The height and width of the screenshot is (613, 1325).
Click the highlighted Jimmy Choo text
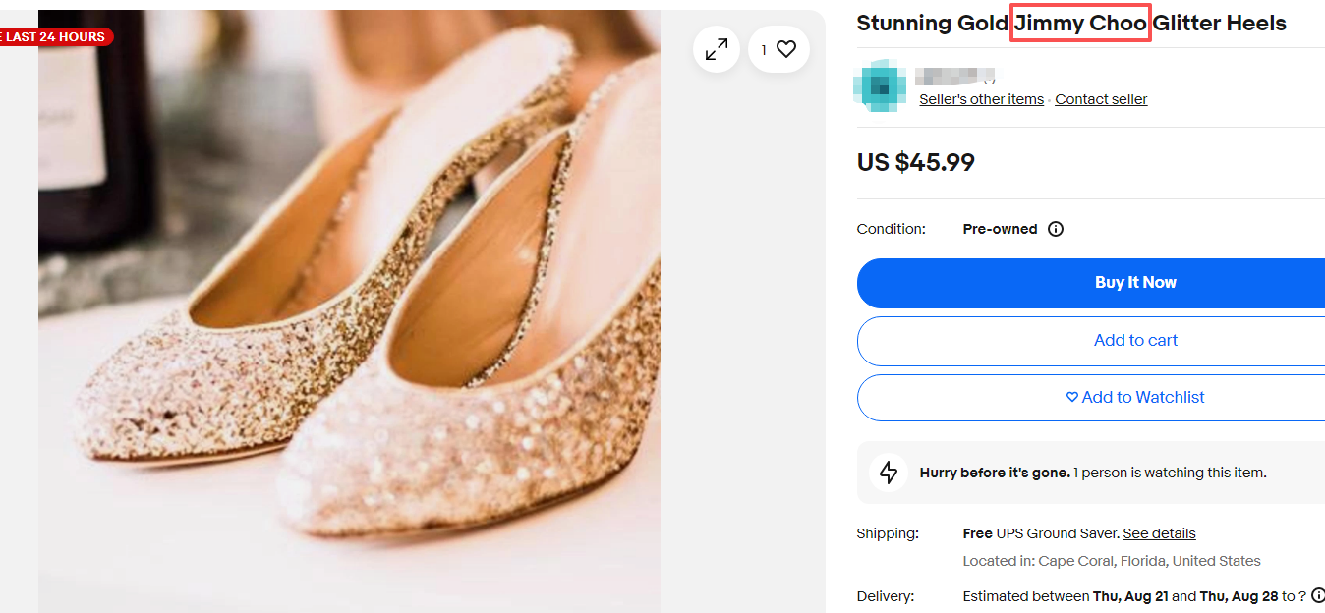coord(1080,24)
